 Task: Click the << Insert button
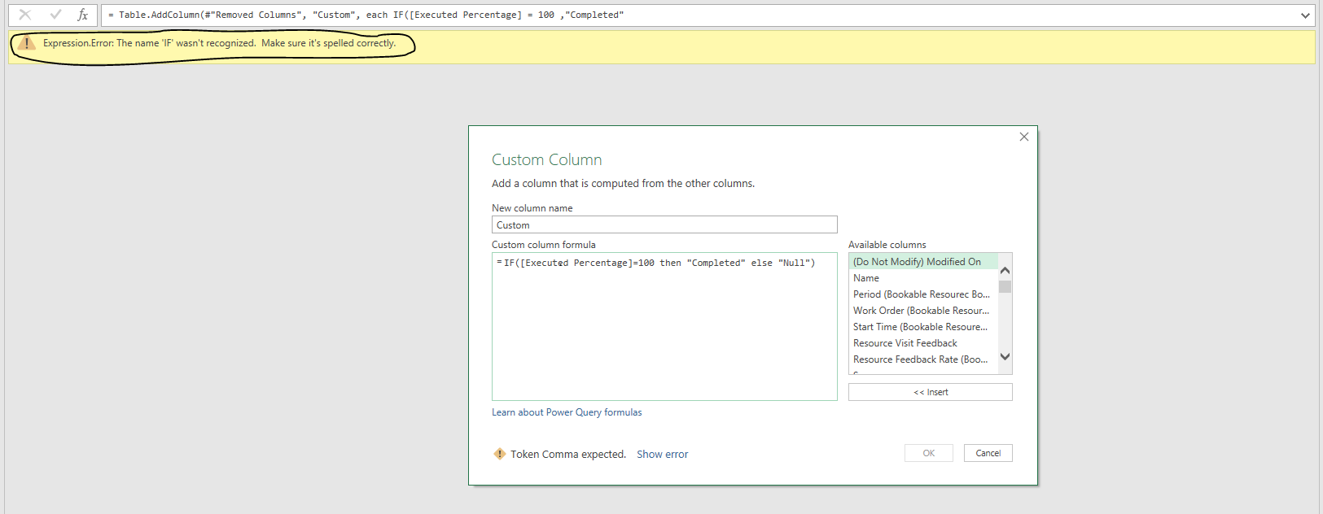(931, 392)
